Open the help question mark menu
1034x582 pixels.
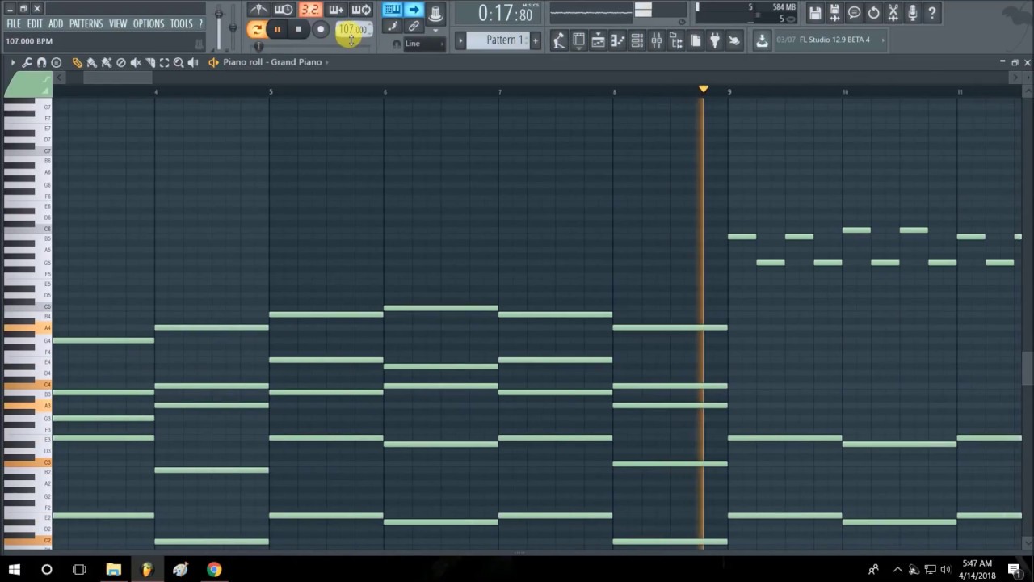[200, 23]
